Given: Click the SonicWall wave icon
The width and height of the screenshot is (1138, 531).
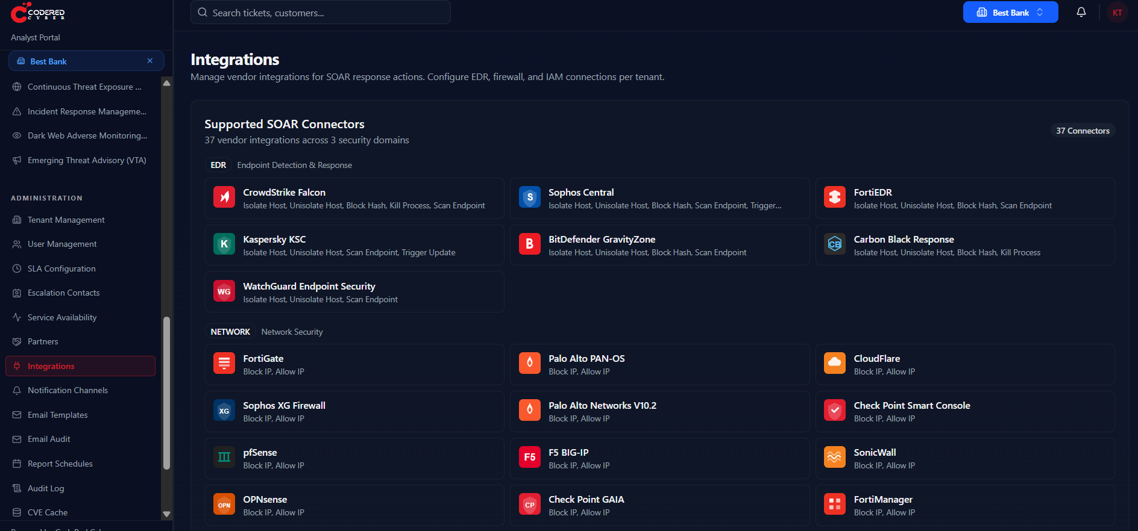Looking at the screenshot, I should (835, 457).
